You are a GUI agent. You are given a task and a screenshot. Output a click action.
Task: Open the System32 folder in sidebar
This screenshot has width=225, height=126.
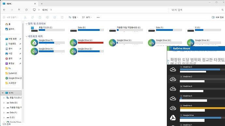(x=11, y=73)
